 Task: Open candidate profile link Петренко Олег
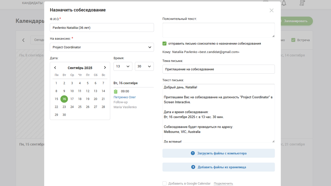(124, 97)
